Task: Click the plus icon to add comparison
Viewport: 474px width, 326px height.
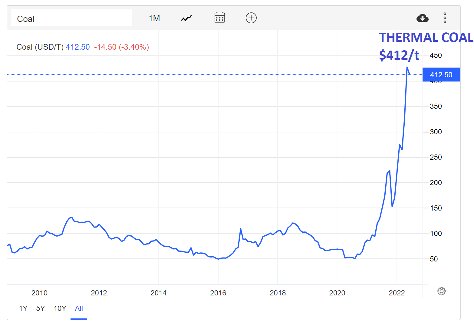Action: tap(251, 18)
